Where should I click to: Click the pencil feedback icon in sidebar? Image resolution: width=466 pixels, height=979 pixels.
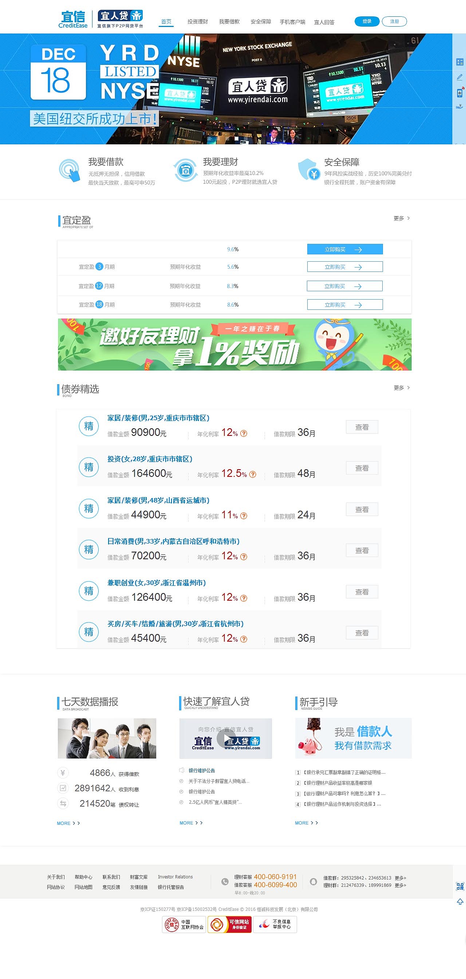[x=459, y=77]
